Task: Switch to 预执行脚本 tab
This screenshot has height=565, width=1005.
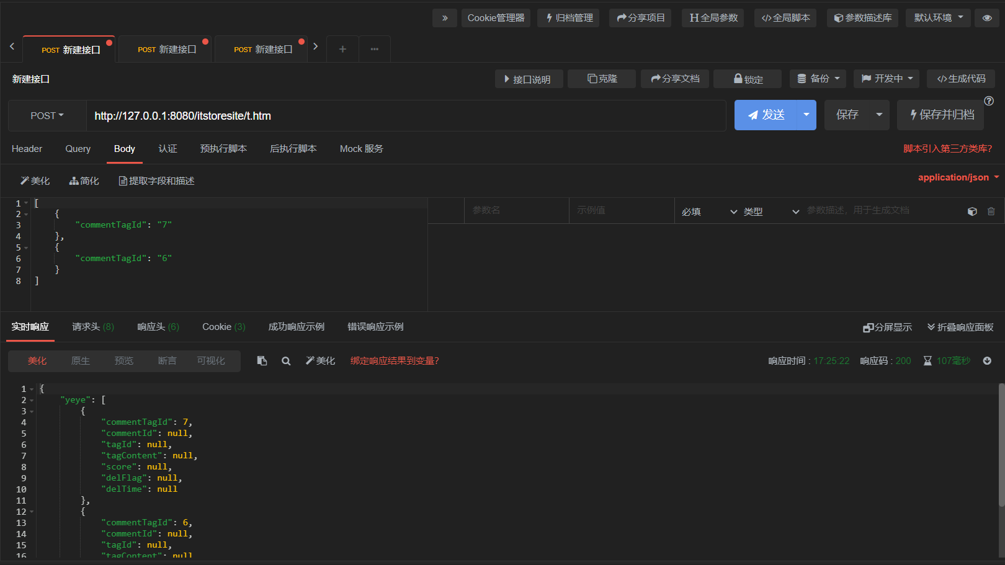Action: pyautogui.click(x=223, y=149)
